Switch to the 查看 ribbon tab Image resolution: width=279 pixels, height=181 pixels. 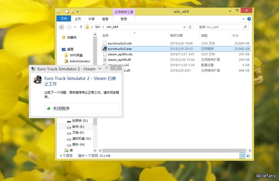(105, 19)
